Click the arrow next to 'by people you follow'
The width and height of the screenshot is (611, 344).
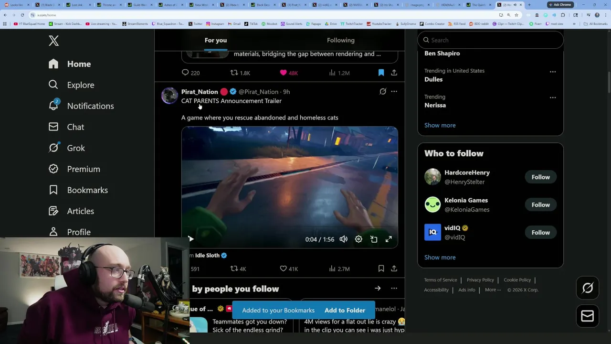(378, 288)
